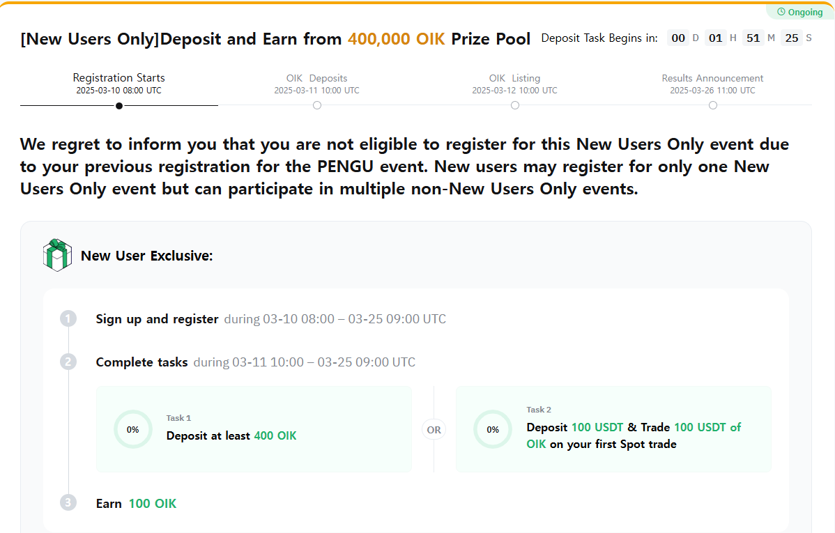Click 'during 03-10 08:00 – 03-25 09:00 UTC' text
This screenshot has width=835, height=533.
tap(335, 319)
